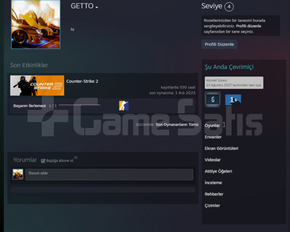Open the Oyunlar games list
This screenshot has width=290, height=232.
point(212,125)
